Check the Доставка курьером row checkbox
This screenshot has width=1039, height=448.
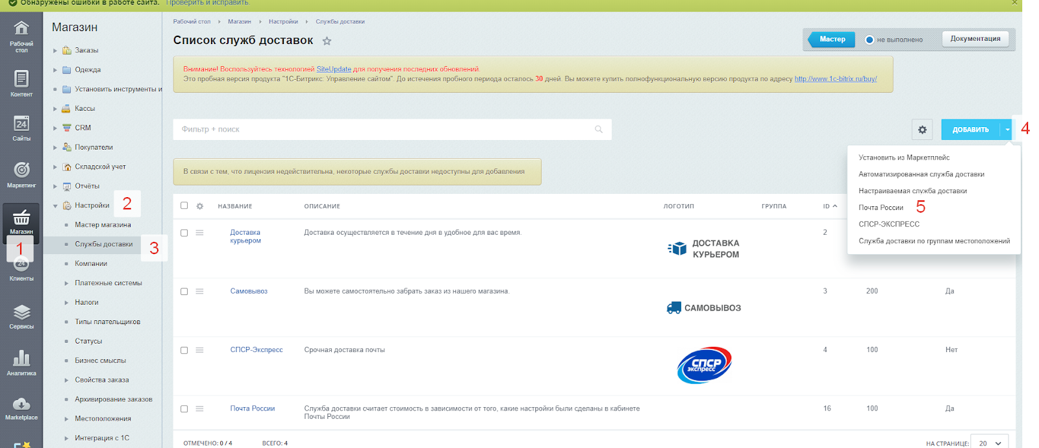(184, 233)
